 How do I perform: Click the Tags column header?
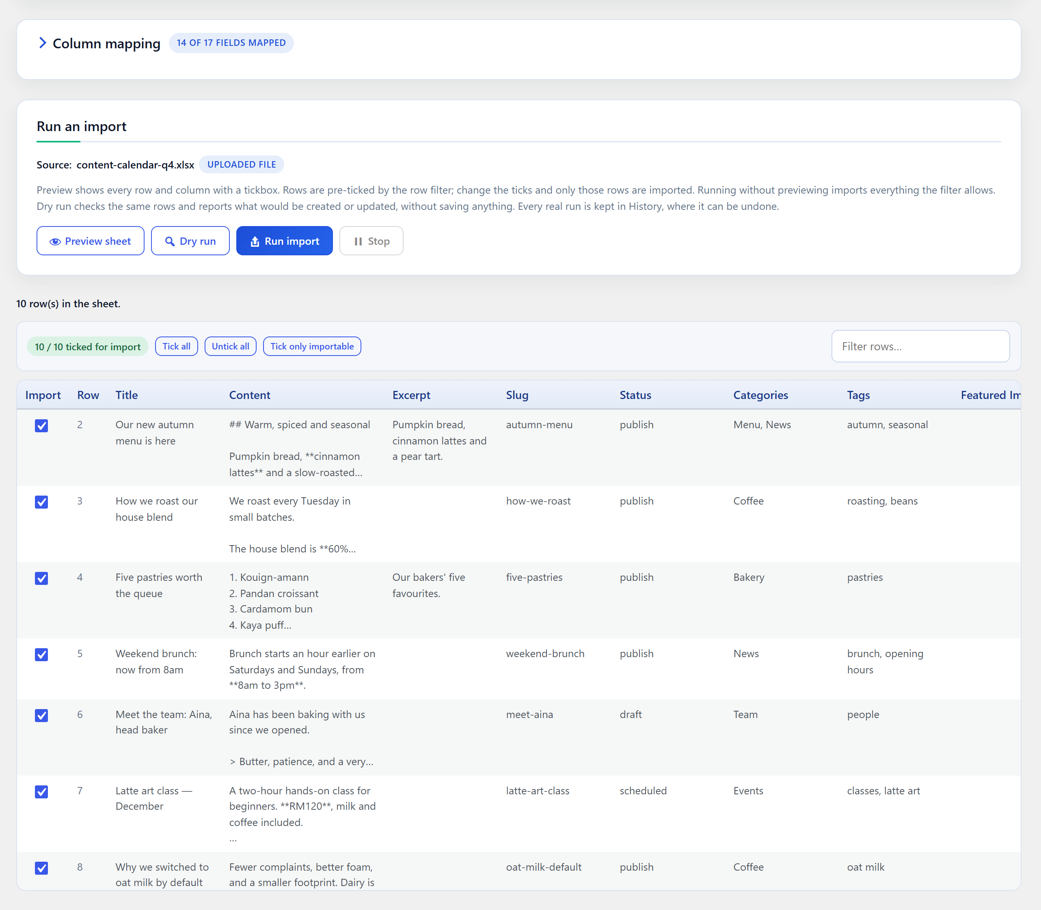pos(858,395)
